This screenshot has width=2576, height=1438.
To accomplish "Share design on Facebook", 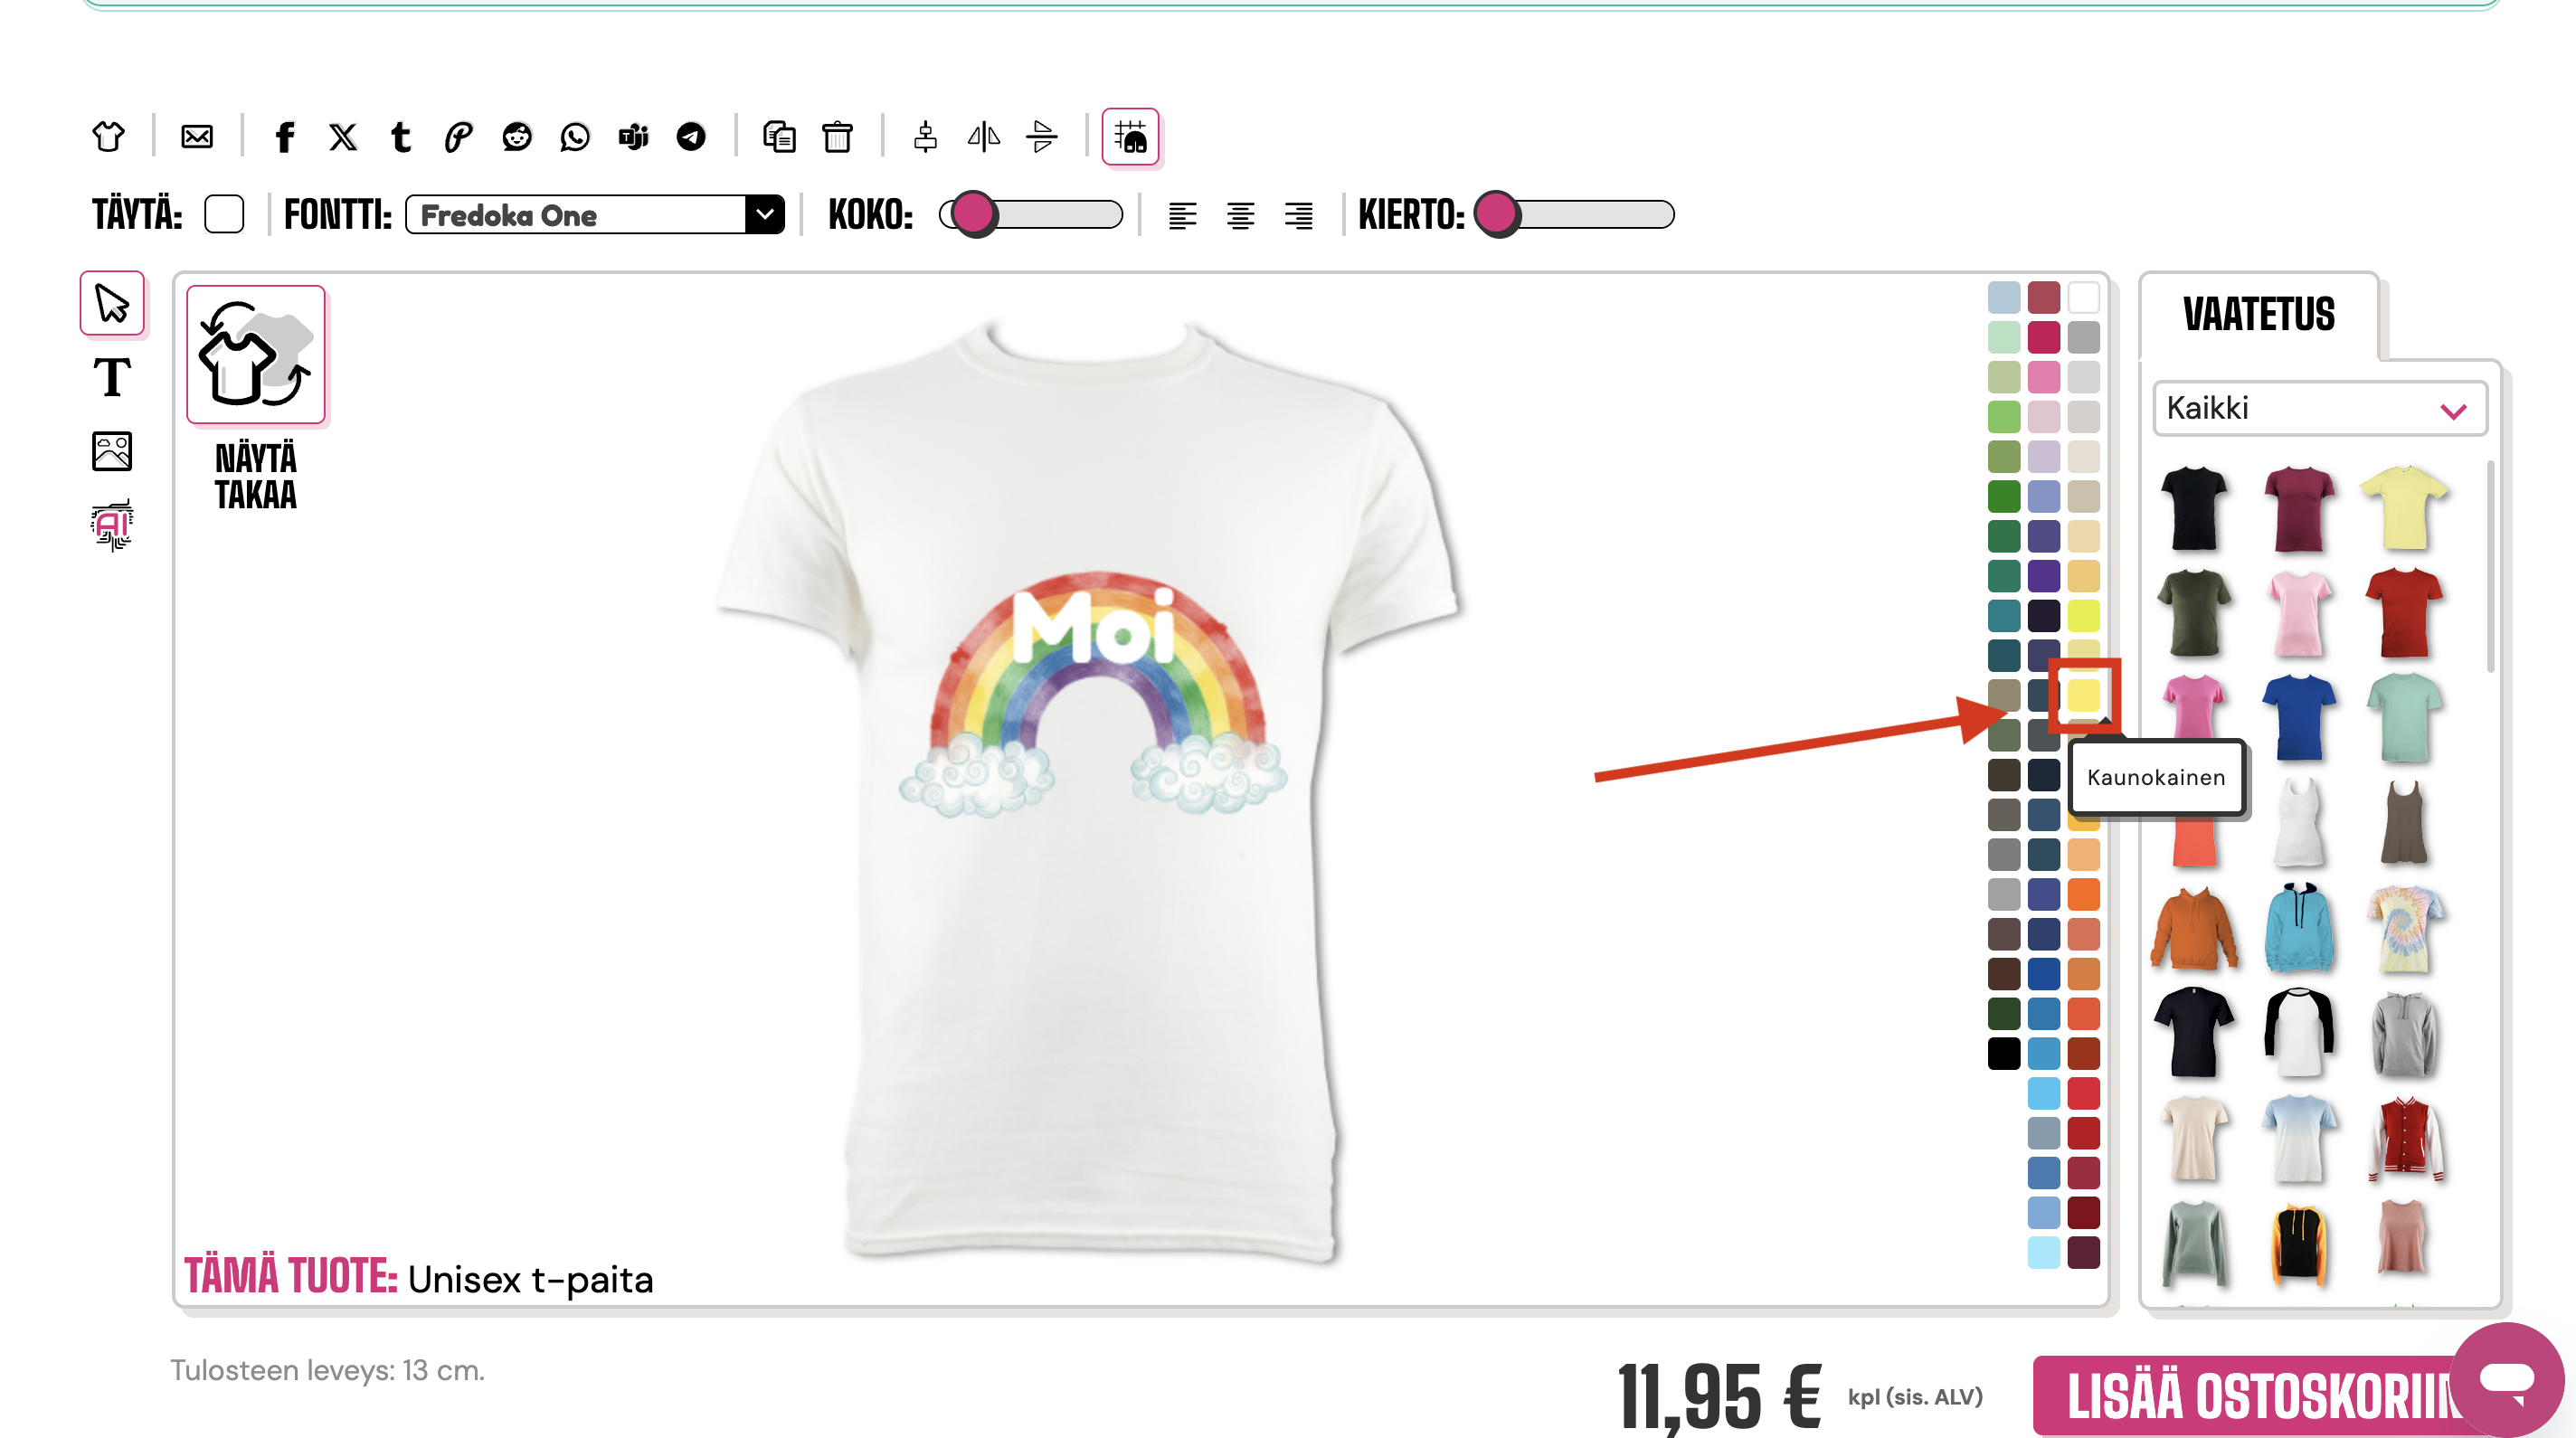I will click(285, 136).
